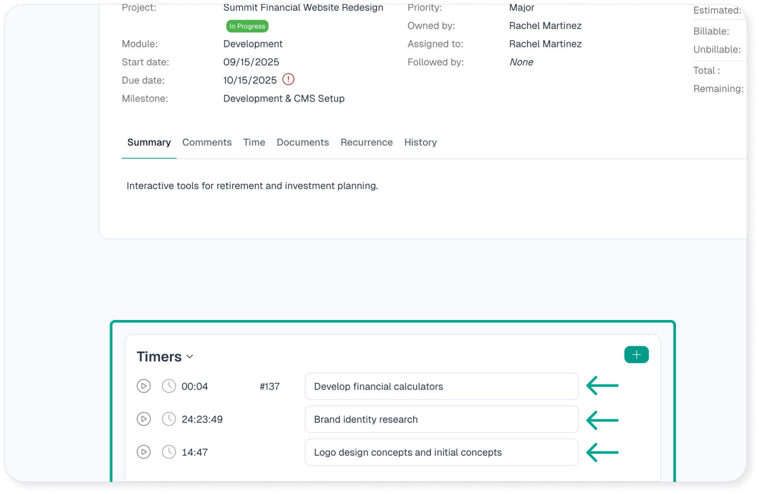Click clock icon beside 24:23:49 timer
The height and width of the screenshot is (494, 759).
tap(169, 419)
